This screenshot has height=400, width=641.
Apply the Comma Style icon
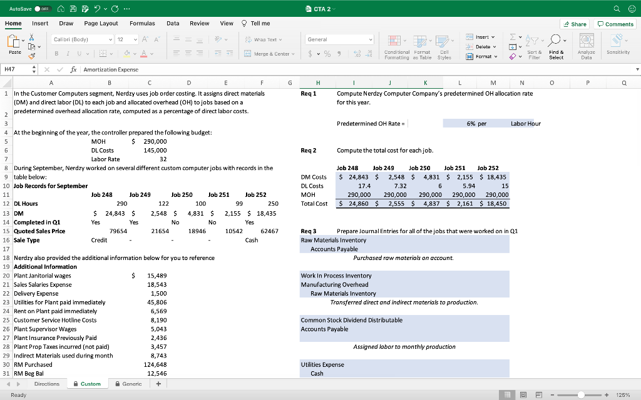coord(339,54)
